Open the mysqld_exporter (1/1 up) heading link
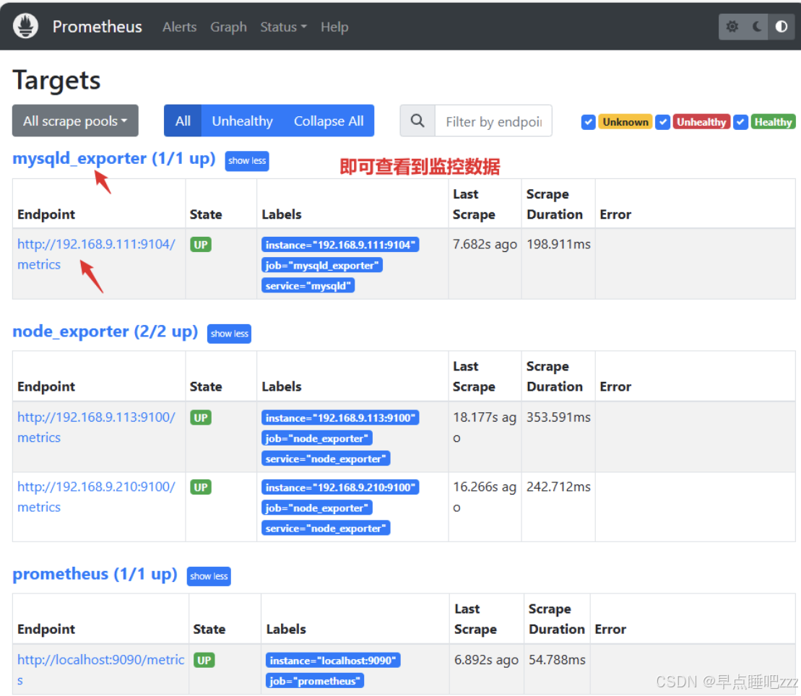Image resolution: width=801 pixels, height=696 pixels. (114, 158)
